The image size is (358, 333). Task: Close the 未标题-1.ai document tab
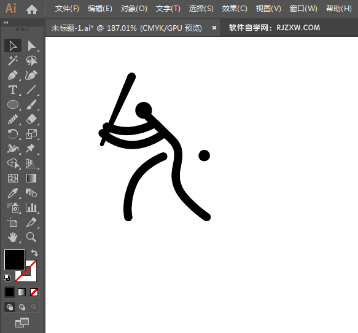[x=214, y=28]
